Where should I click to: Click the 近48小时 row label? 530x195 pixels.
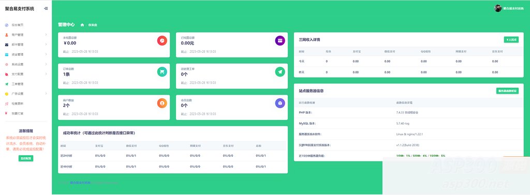point(66,167)
